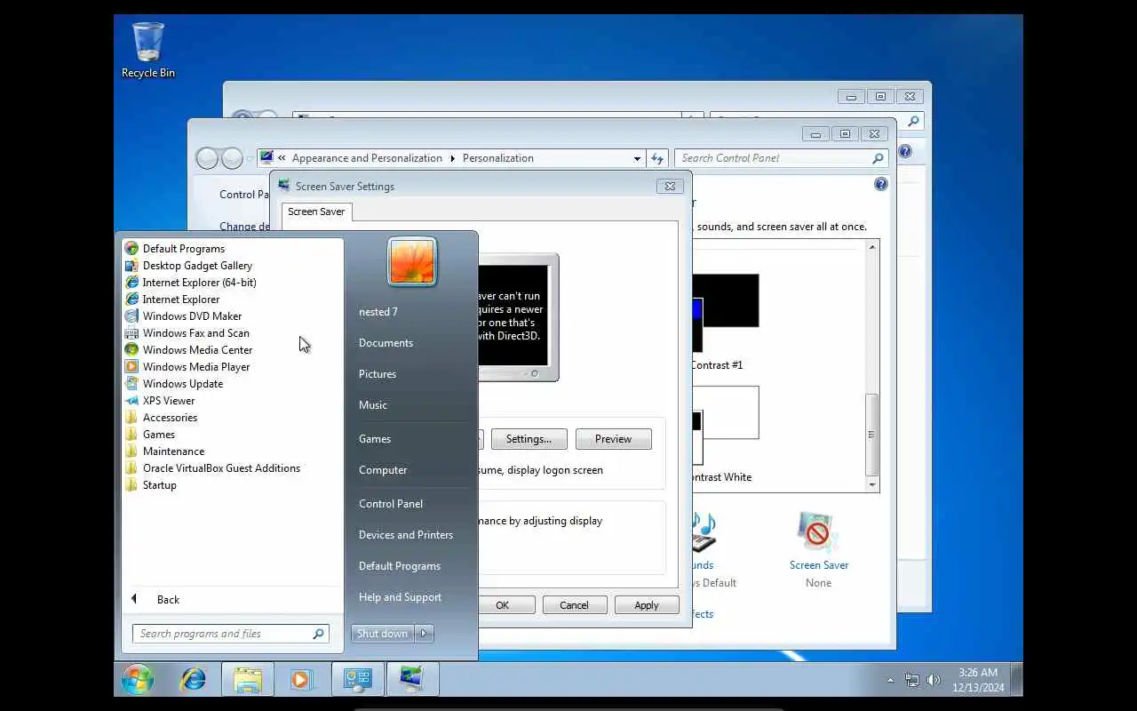Screen dimensions: 1137x711
Task: Open Music from Start menu
Action: pos(373,405)
